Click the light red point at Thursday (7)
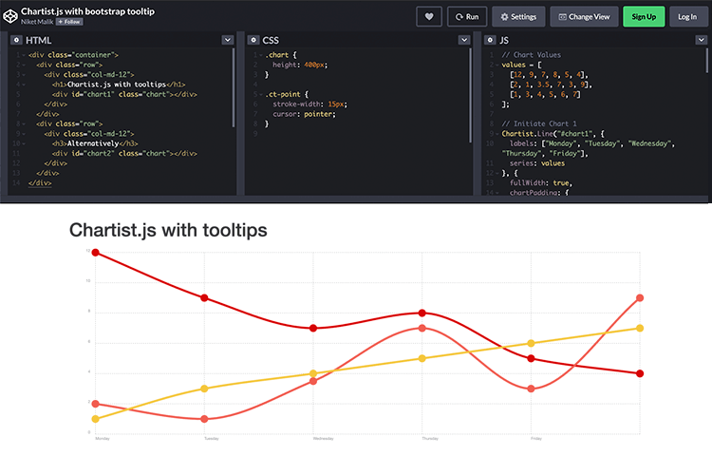 click(x=422, y=328)
